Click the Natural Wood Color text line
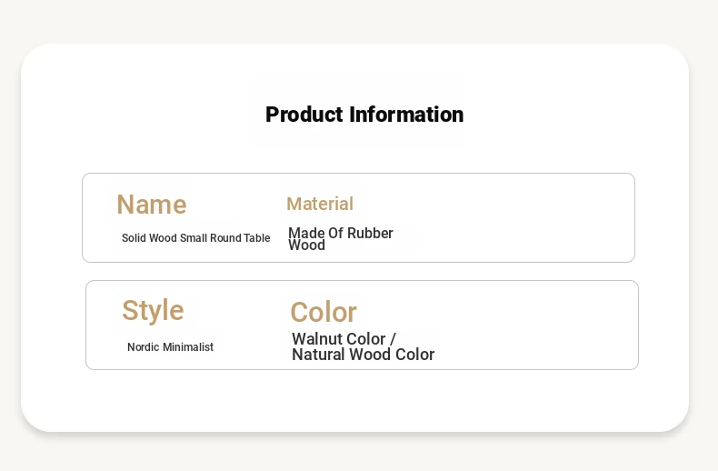This screenshot has height=471, width=718. click(x=364, y=355)
